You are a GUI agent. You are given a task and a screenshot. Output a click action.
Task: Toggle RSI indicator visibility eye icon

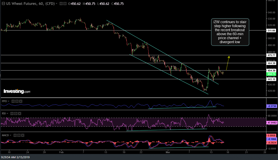[13, 113]
